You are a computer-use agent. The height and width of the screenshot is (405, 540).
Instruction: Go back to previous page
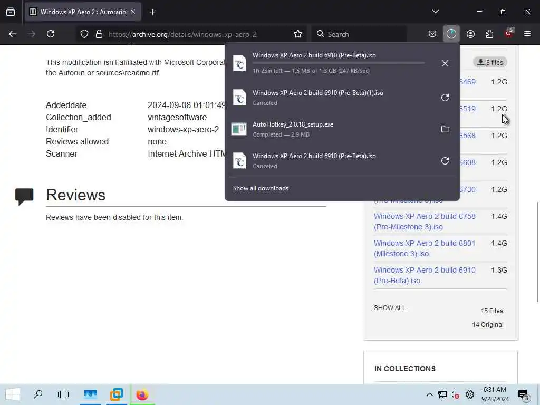click(13, 34)
